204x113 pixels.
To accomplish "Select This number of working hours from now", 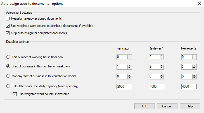I will pyautogui.click(x=8, y=57).
